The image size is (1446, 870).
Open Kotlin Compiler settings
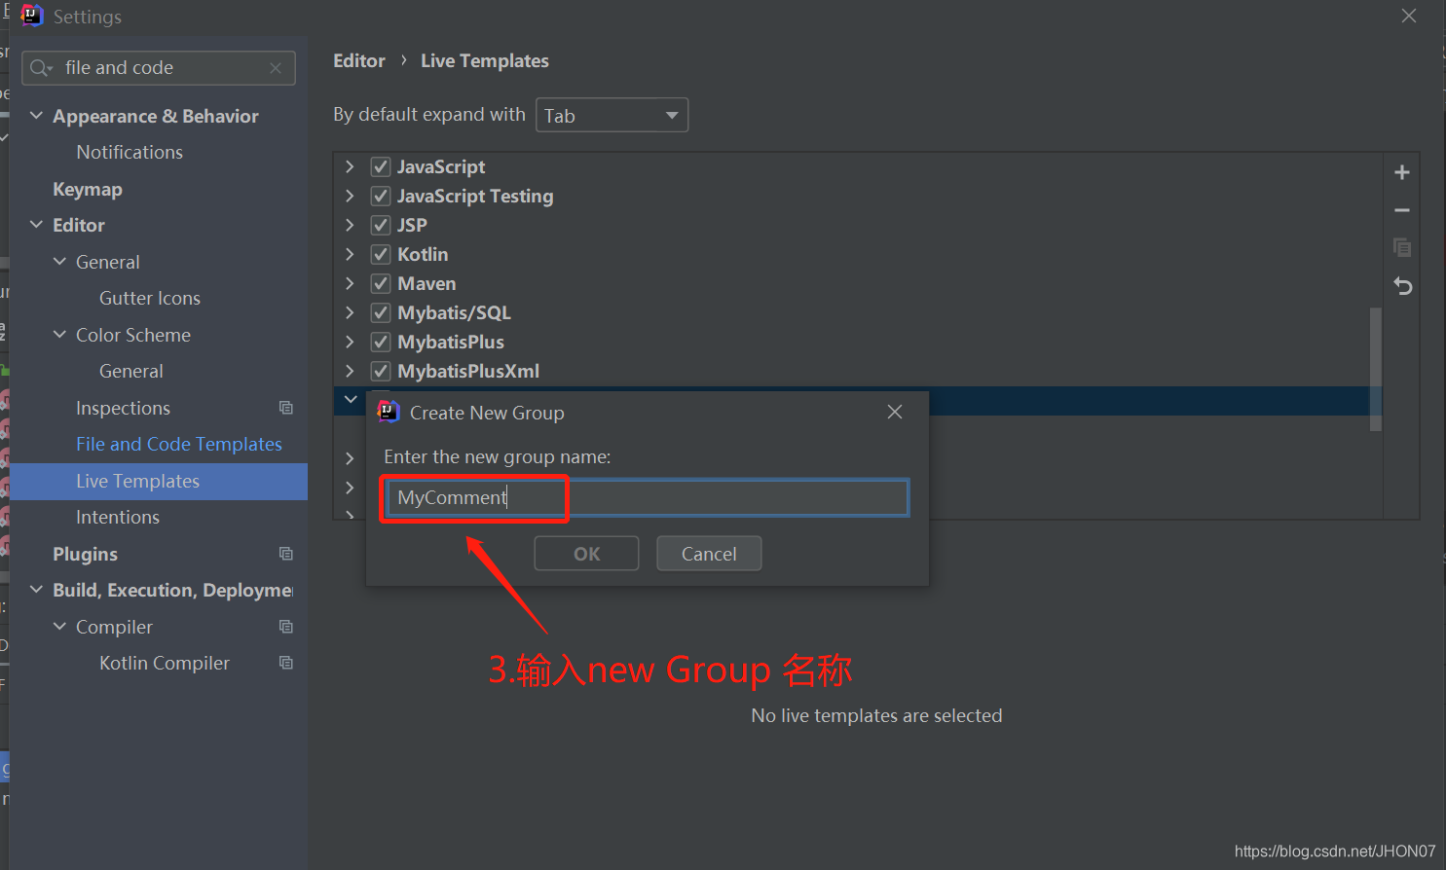[x=165, y=663]
